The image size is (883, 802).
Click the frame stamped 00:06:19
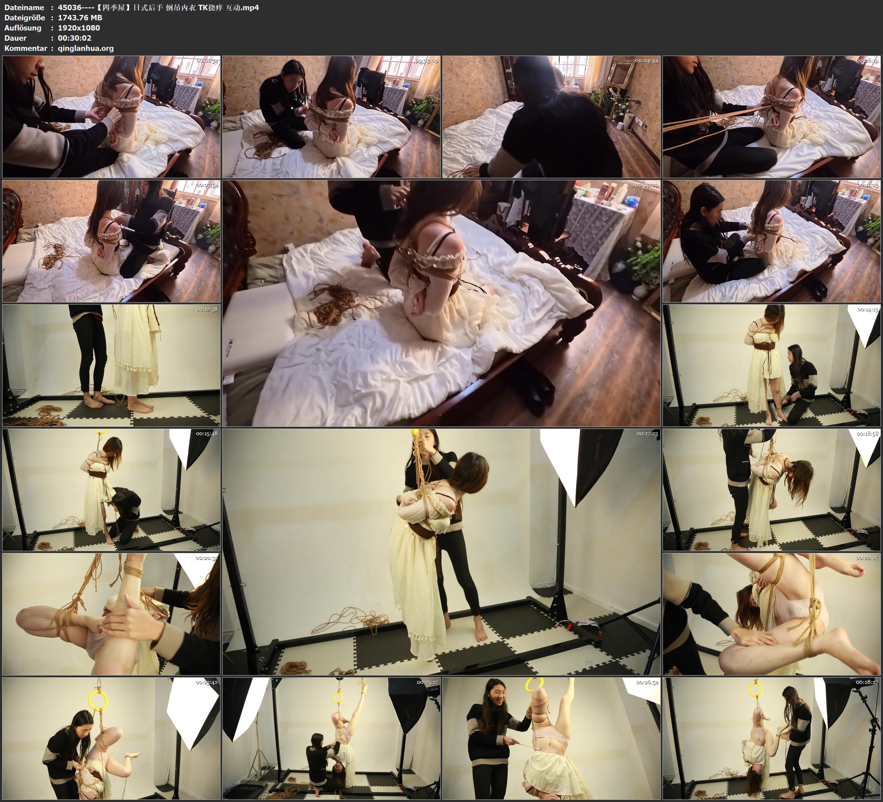point(771,116)
